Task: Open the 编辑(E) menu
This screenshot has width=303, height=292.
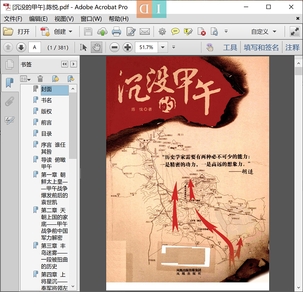Action: tap(38, 19)
